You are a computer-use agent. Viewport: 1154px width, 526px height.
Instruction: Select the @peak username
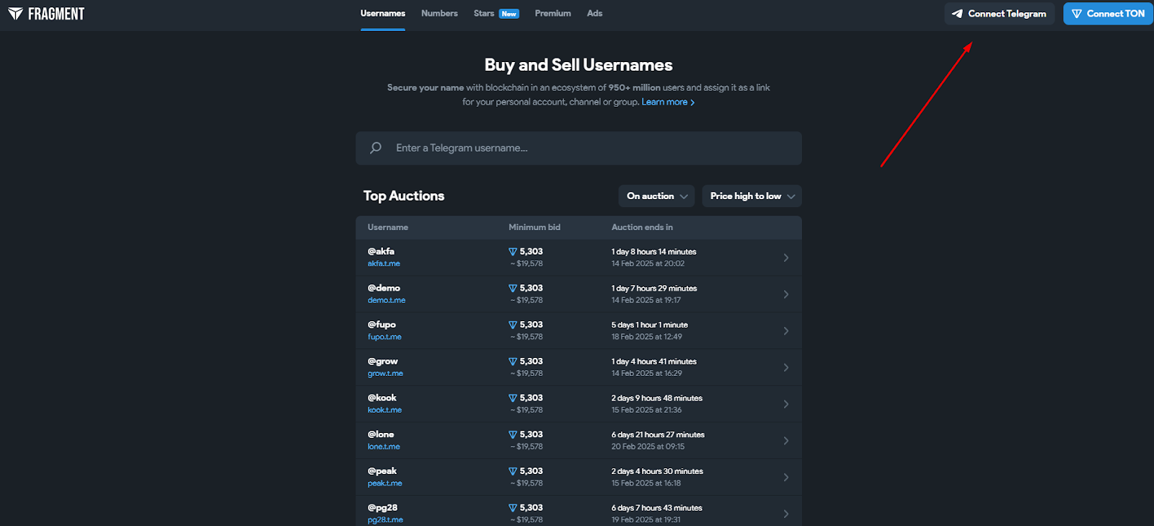(382, 471)
